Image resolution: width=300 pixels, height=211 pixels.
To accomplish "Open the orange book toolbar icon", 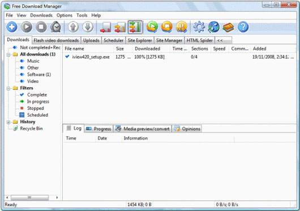I will pyautogui.click(x=228, y=27).
